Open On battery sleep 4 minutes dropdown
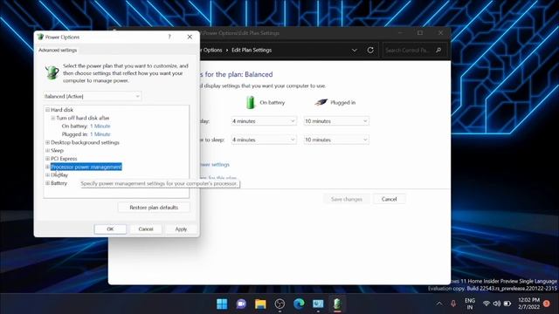This screenshot has width=559, height=314. [264, 140]
